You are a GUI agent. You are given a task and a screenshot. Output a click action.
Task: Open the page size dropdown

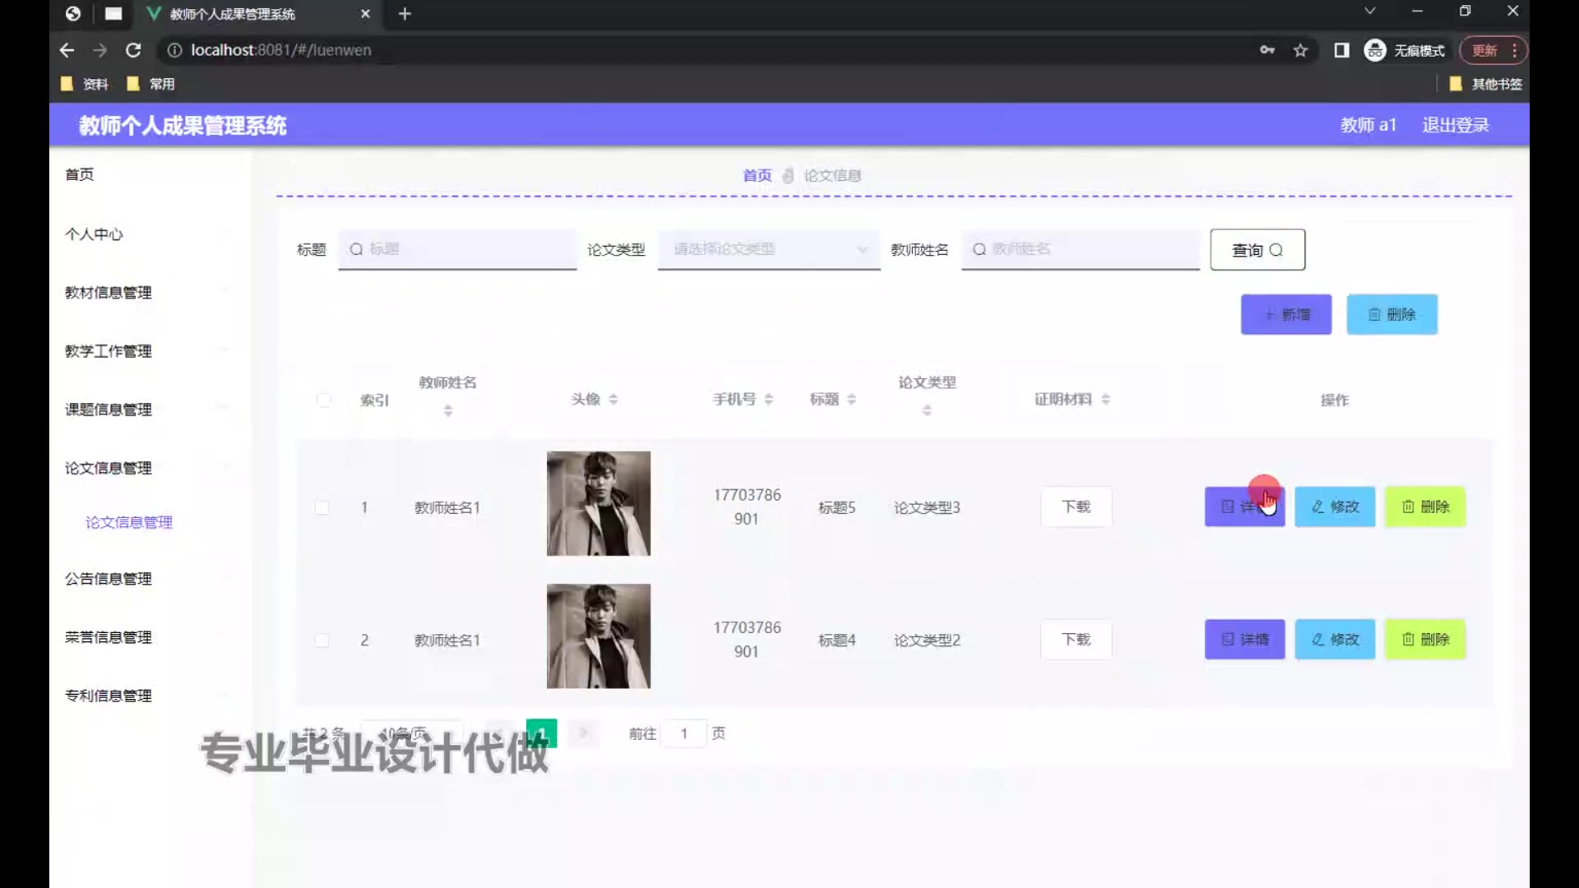click(x=411, y=733)
